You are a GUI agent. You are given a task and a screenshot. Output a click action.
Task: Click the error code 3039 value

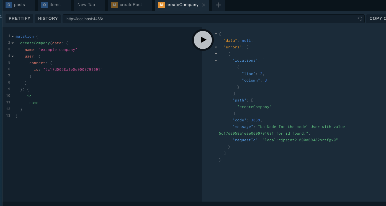pyautogui.click(x=256, y=120)
